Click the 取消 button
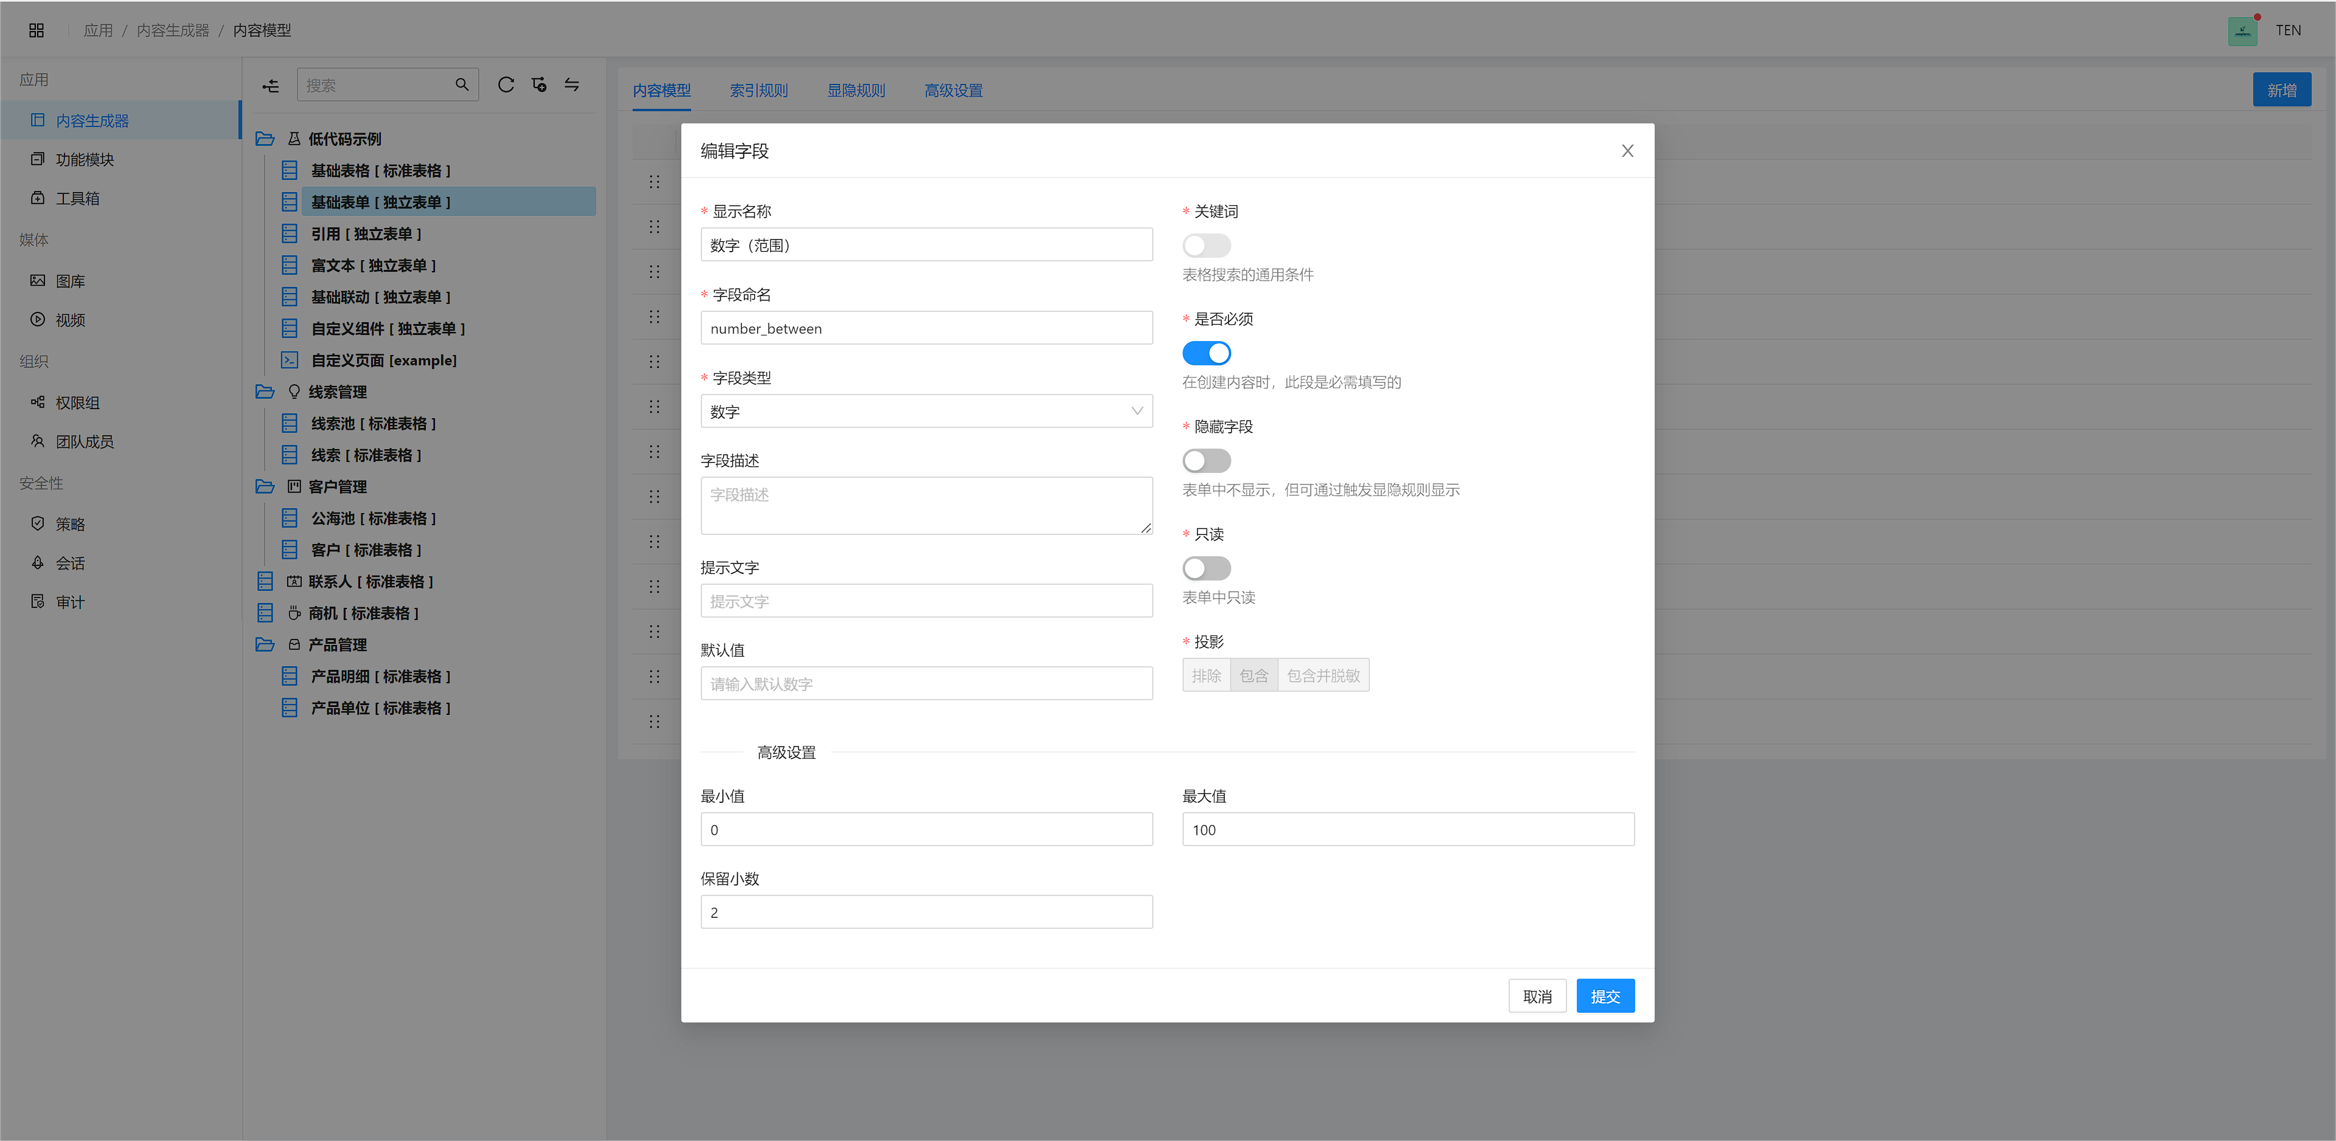 [1536, 996]
